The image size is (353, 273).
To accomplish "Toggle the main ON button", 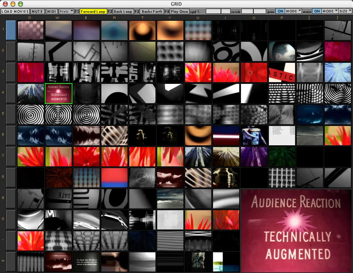I will point(317,11).
